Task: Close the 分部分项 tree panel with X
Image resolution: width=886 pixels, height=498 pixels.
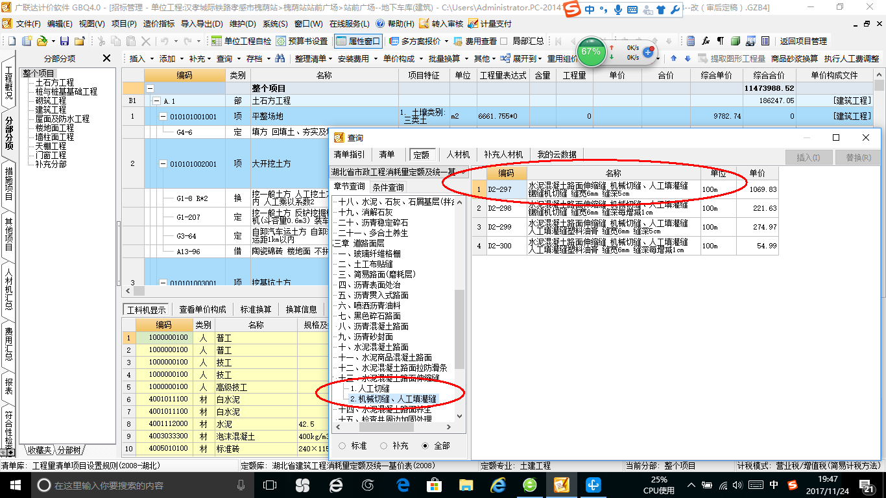Action: point(107,58)
